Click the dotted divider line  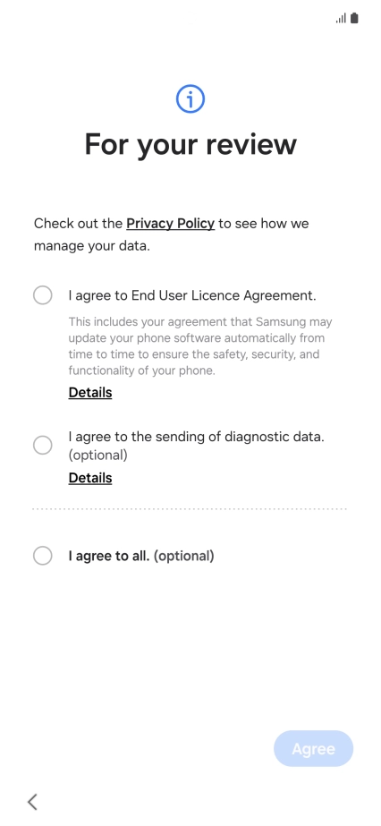point(190,509)
